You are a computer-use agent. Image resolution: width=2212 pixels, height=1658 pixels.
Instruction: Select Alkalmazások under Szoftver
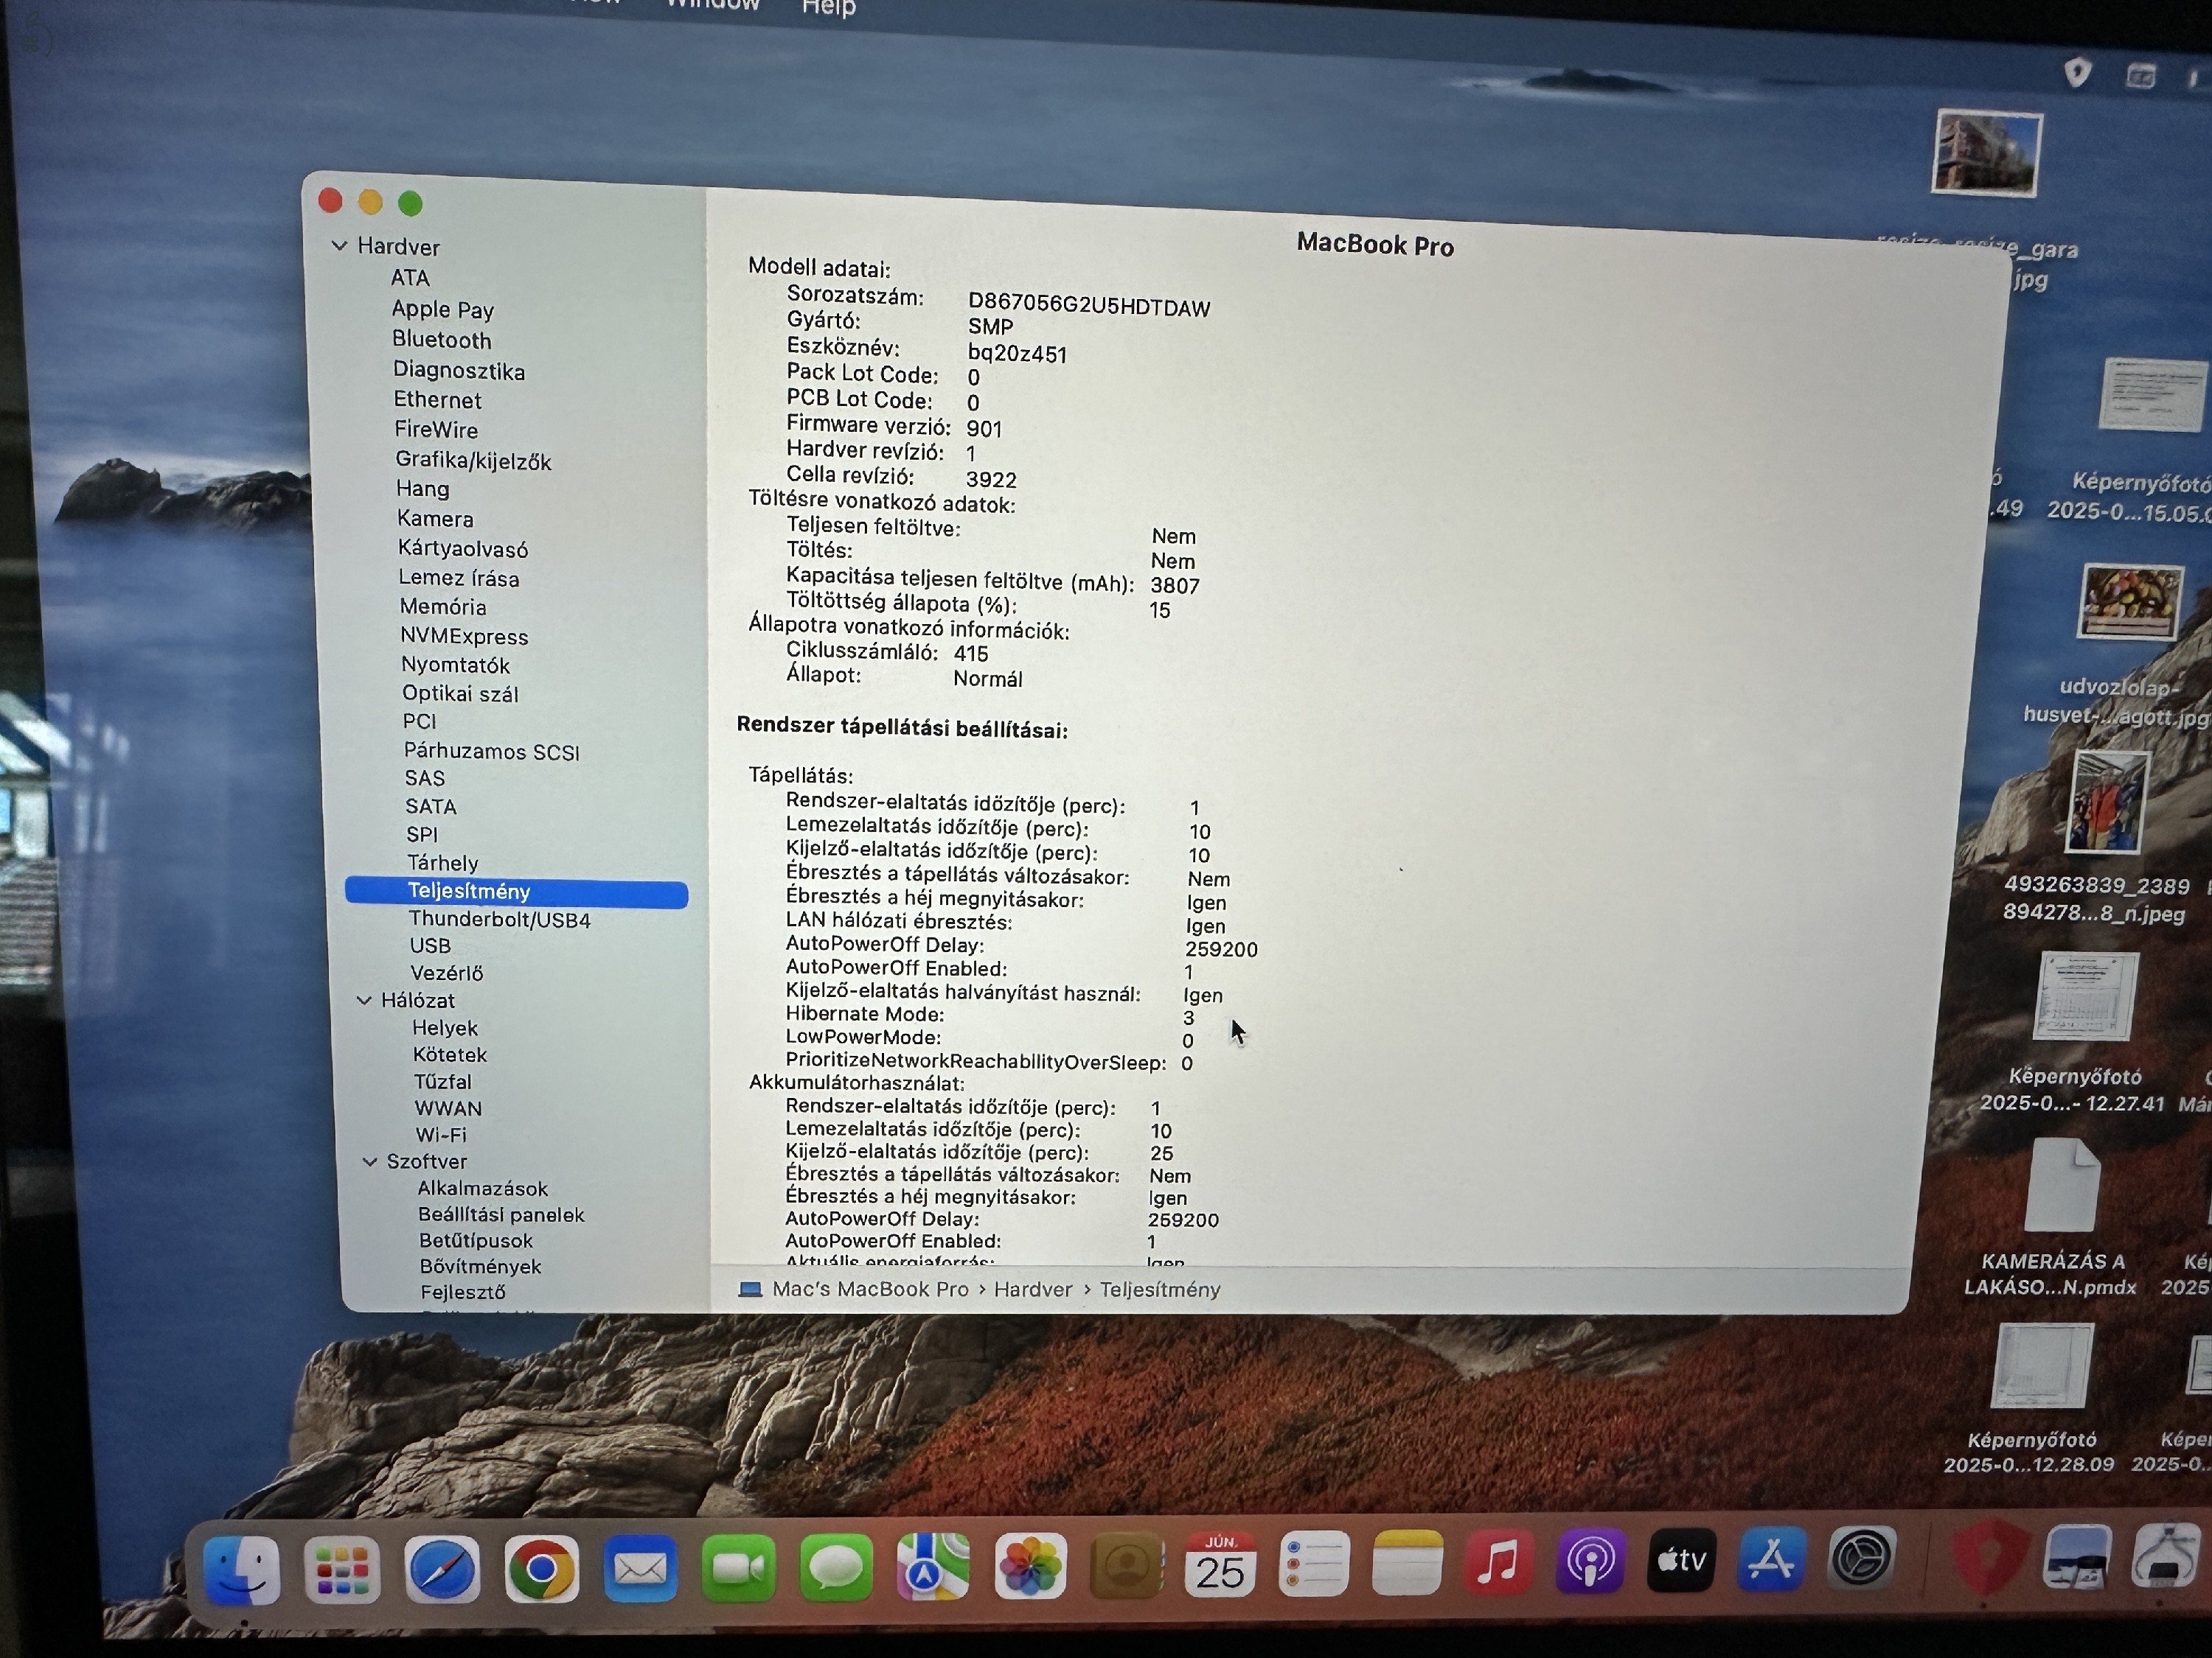[x=483, y=1189]
